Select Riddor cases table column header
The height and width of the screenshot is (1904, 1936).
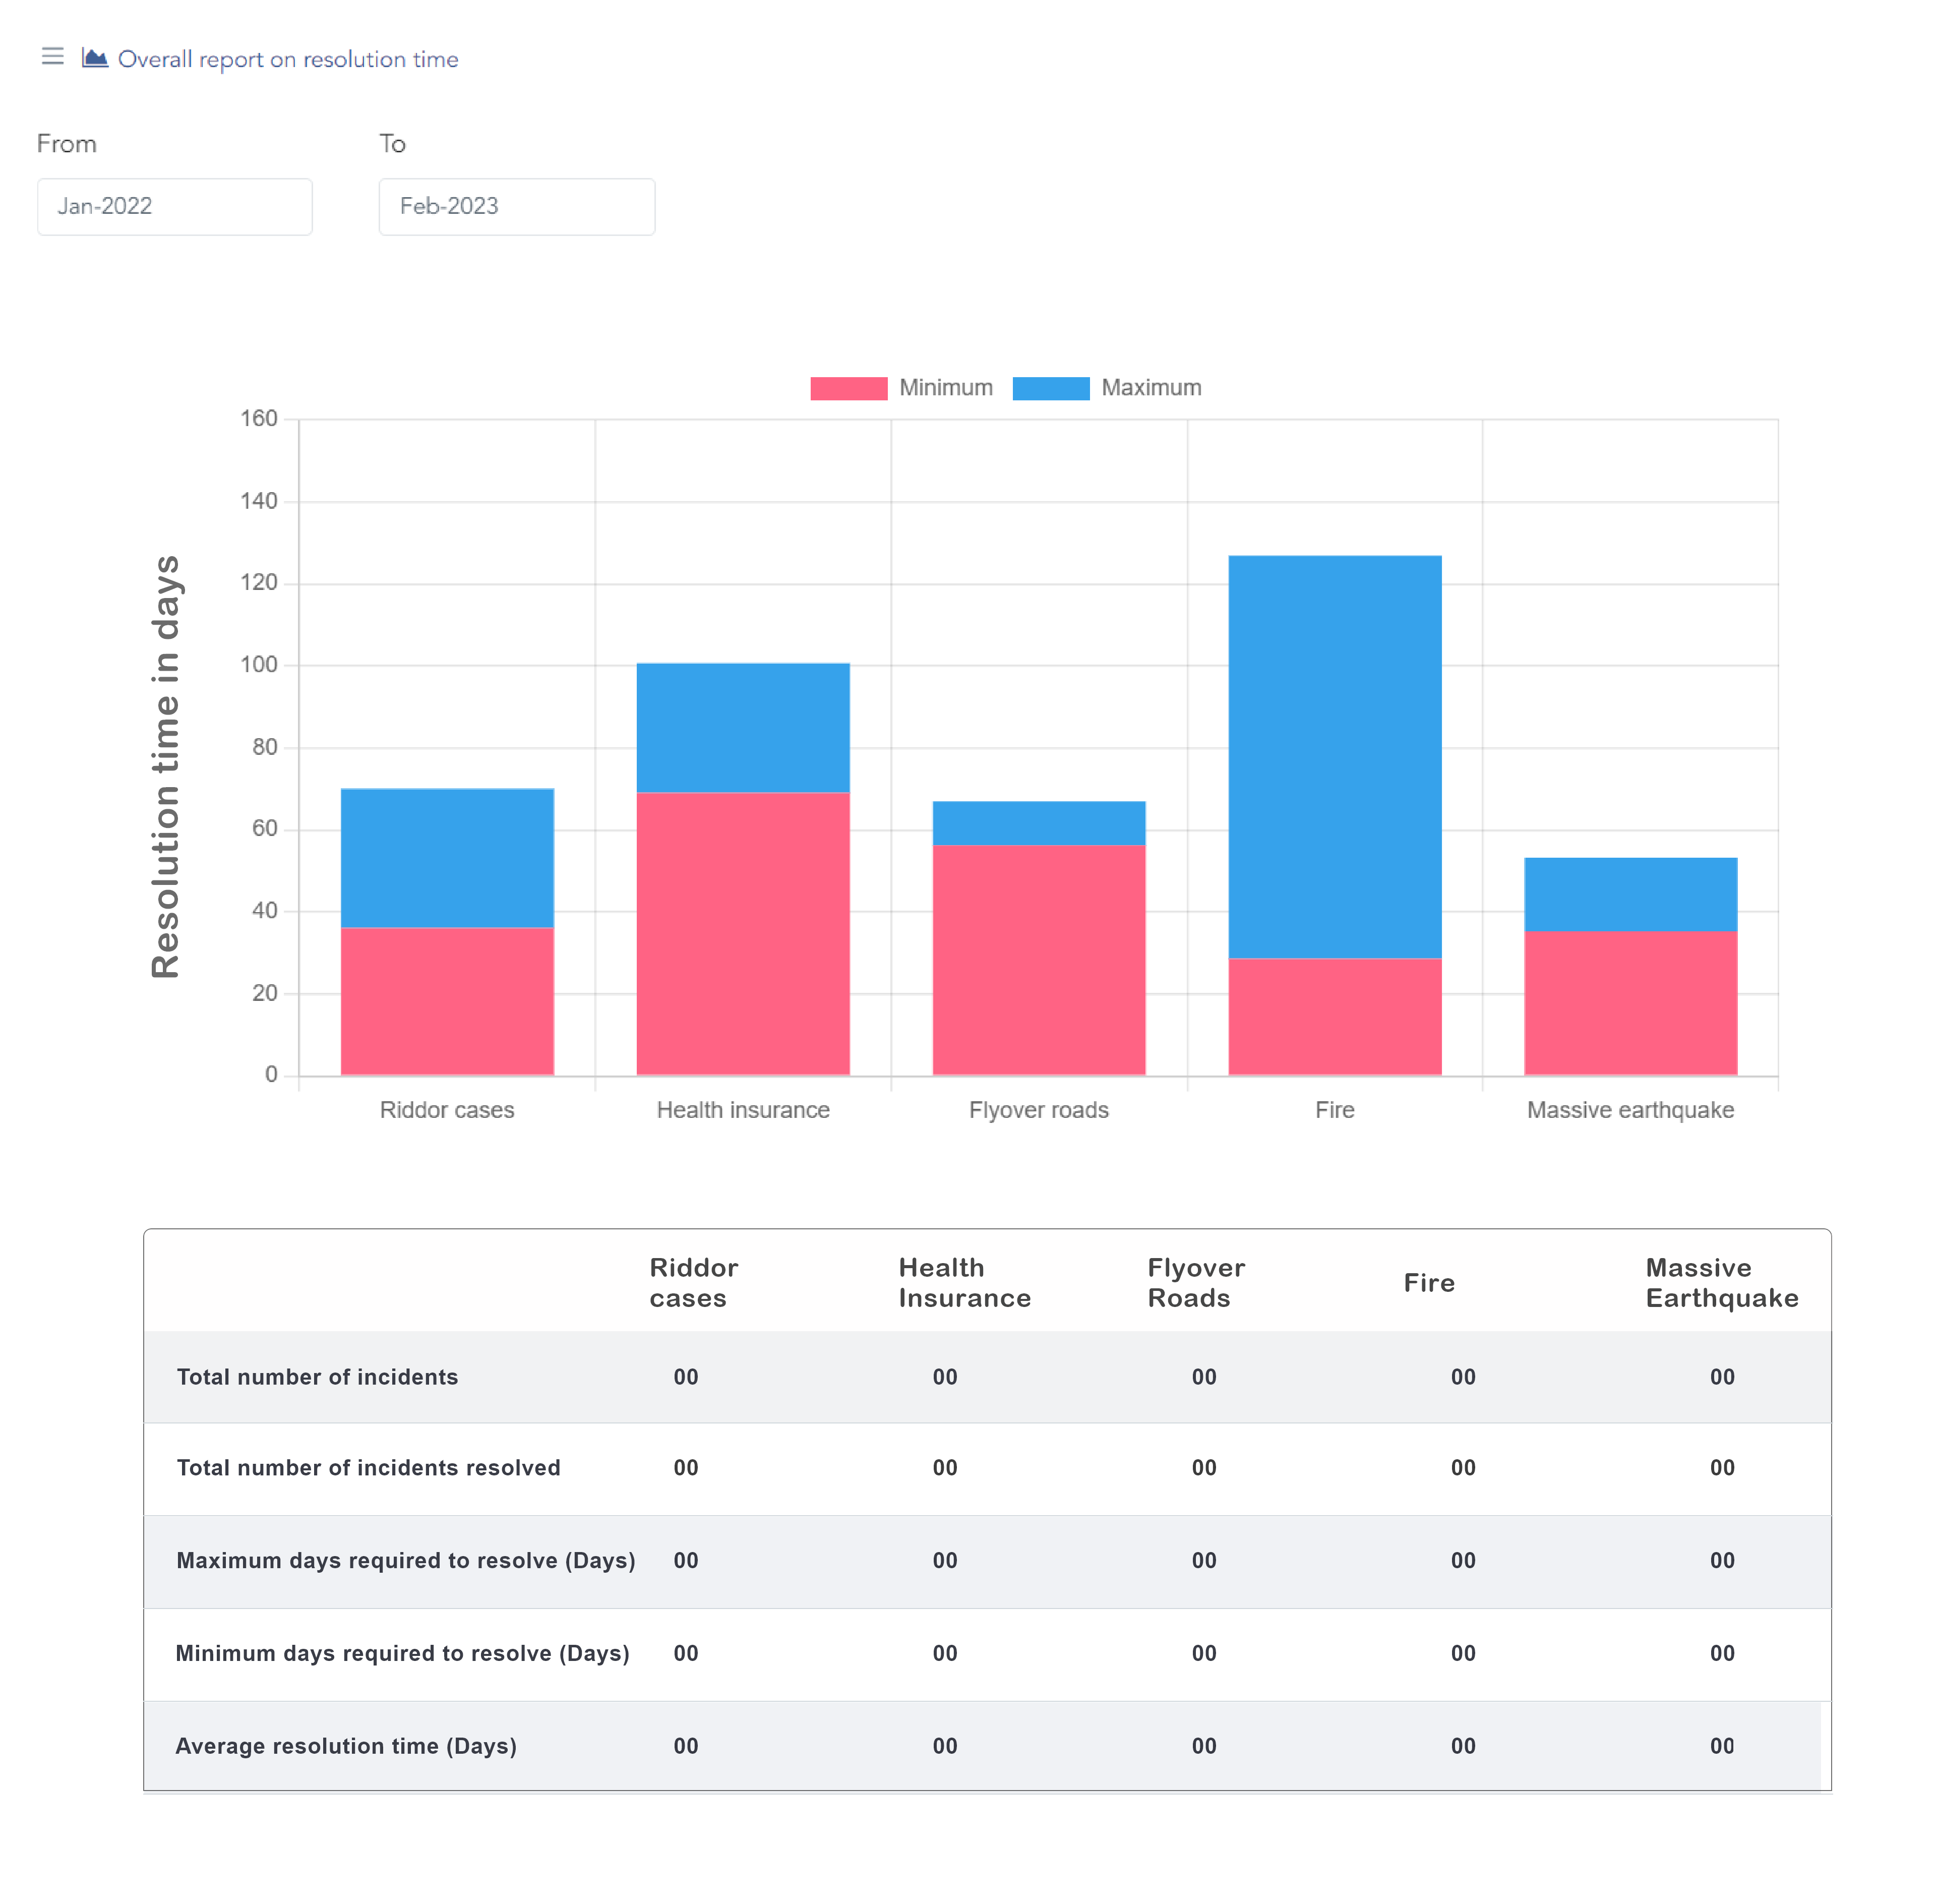point(693,1282)
